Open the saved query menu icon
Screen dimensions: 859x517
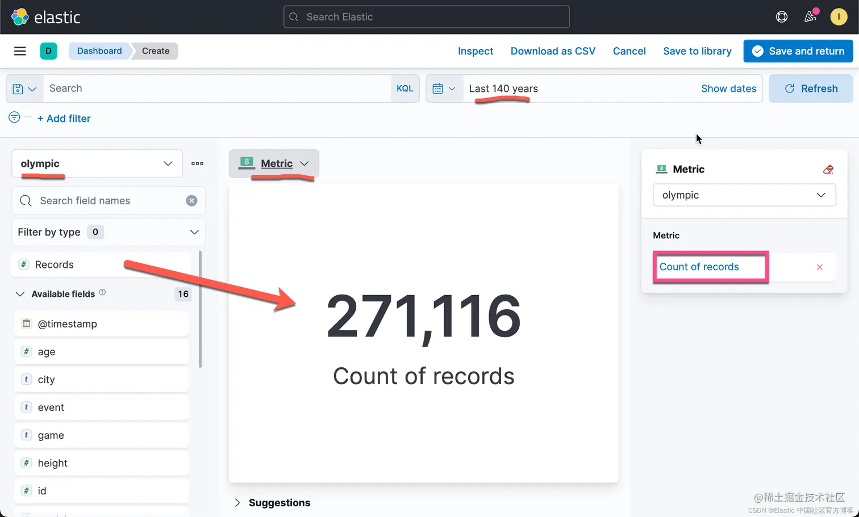tap(24, 89)
